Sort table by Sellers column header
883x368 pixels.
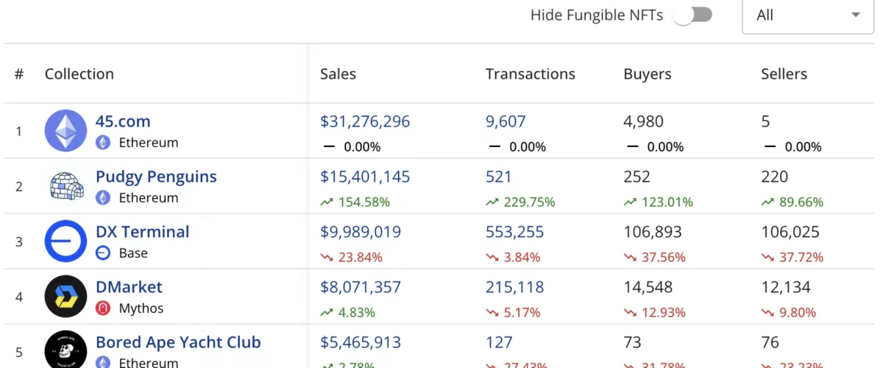tap(784, 74)
